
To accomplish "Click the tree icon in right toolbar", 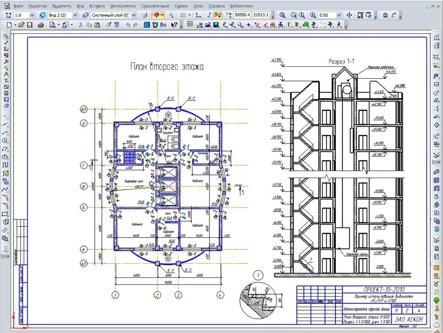I will tap(437, 300).
